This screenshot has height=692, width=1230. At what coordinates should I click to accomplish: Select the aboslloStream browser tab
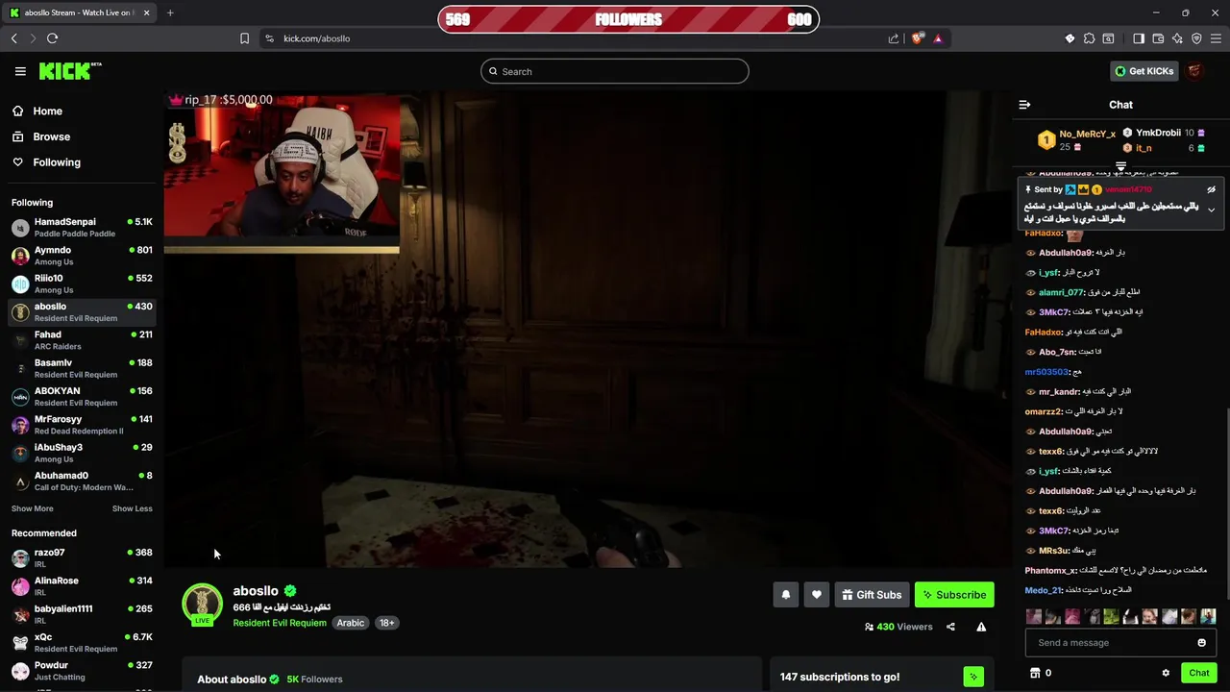[x=77, y=12]
